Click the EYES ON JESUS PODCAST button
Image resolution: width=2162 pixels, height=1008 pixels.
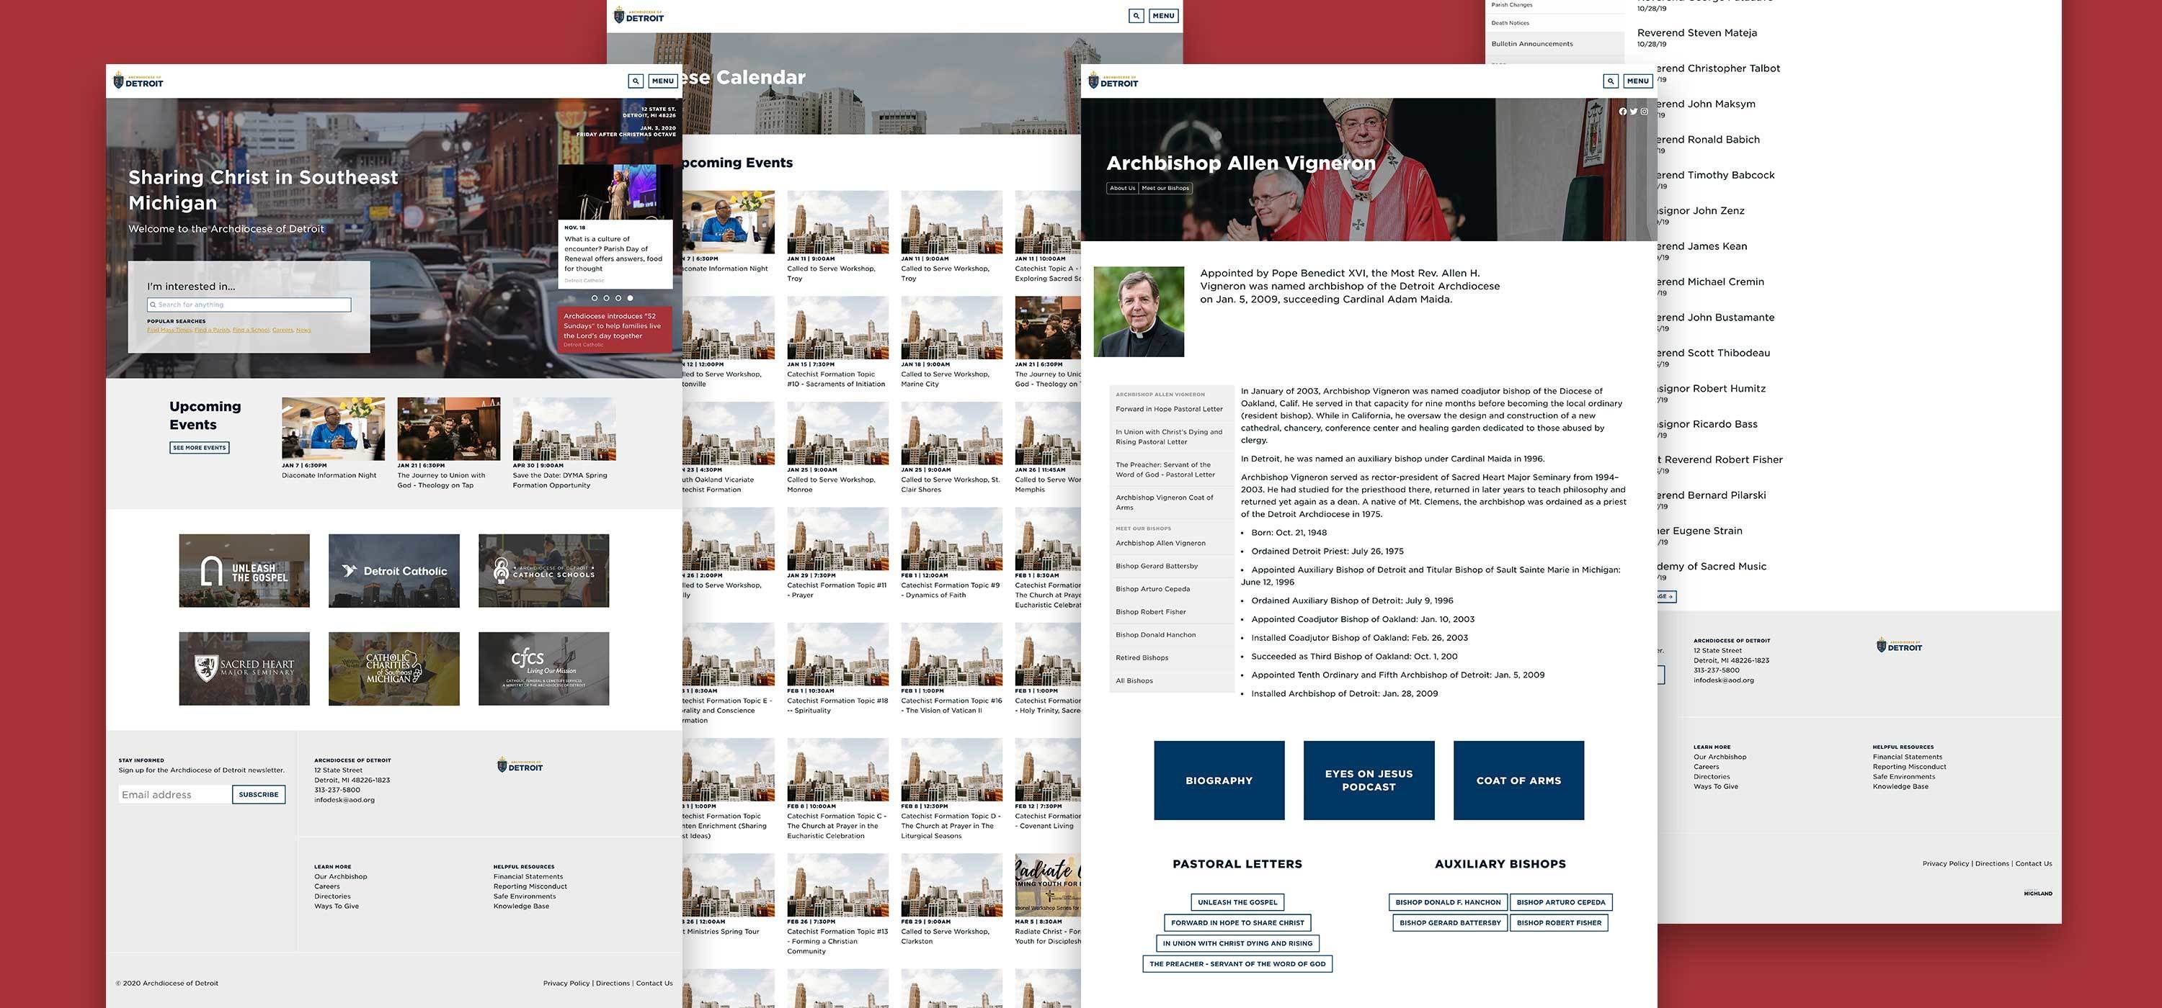[1369, 780]
